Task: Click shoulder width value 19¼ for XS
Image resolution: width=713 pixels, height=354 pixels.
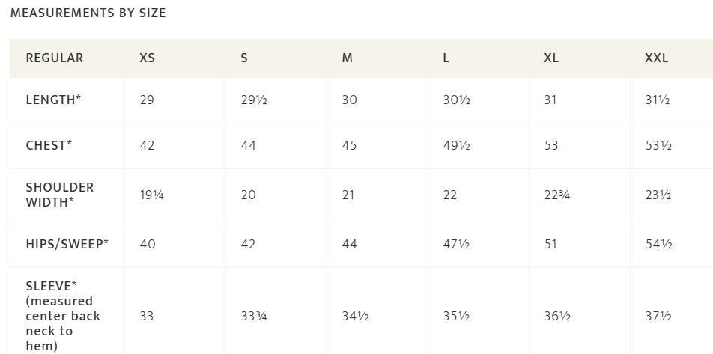Action: [x=152, y=195]
